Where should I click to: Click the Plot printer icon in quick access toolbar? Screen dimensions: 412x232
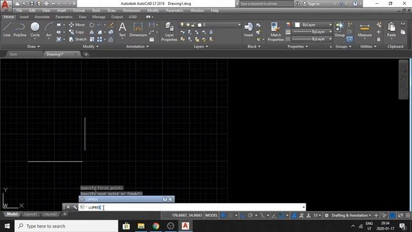pos(46,4)
